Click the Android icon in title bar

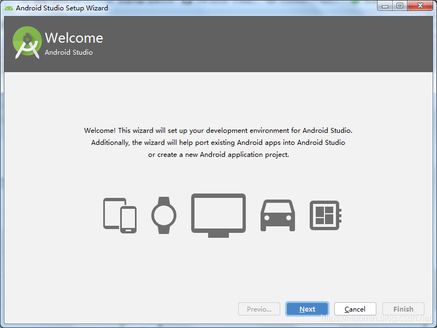click(9, 8)
